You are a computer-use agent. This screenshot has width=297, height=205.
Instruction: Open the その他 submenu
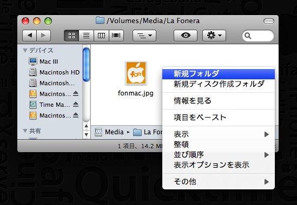[x=219, y=182]
